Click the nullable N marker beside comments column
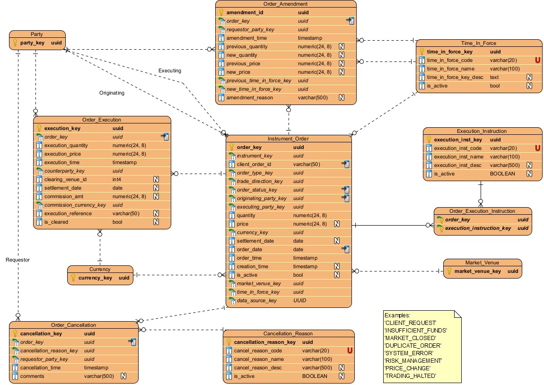Viewport: 544px width, 385px height. 123,376
